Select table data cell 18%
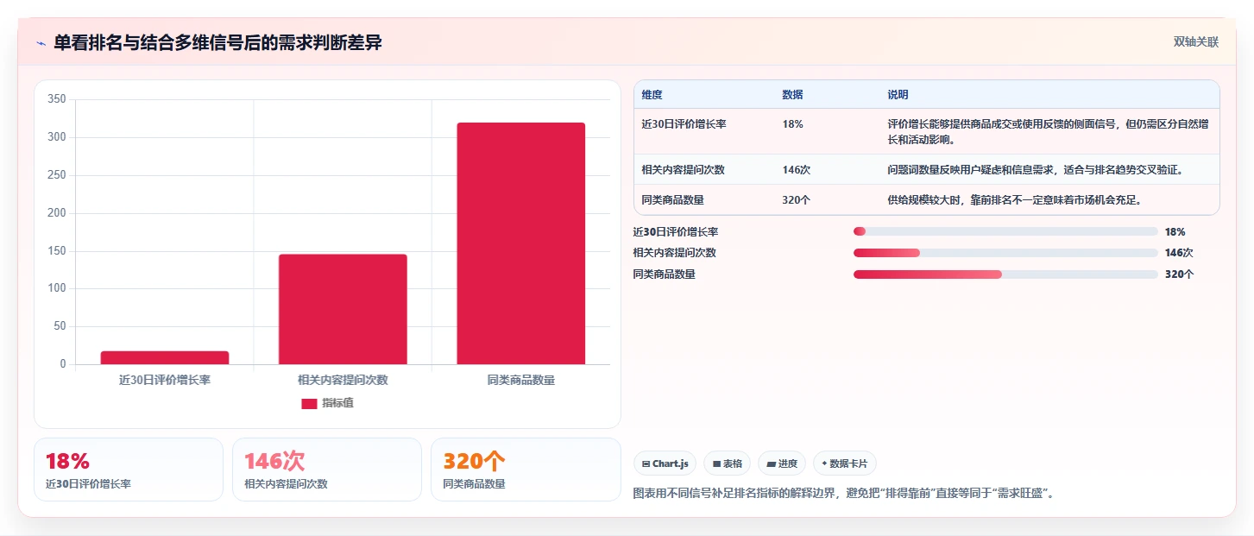Viewport: 1254px width, 536px height. (792, 124)
